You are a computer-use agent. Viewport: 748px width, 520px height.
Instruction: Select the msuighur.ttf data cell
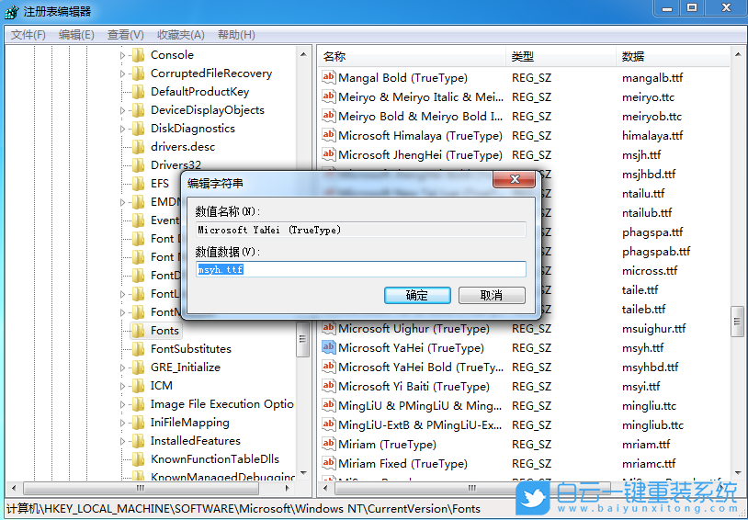coord(653,328)
